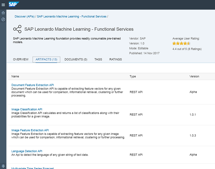Screen dimensions: 215x169
Task: Click 'Vendor: SAP' text
Action: (137, 38)
